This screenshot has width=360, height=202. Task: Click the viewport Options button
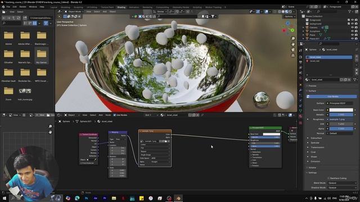289,16
